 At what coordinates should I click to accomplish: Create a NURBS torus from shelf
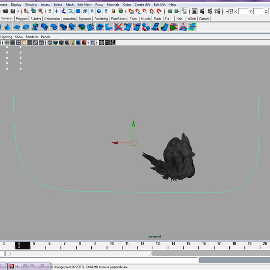click(x=26, y=27)
